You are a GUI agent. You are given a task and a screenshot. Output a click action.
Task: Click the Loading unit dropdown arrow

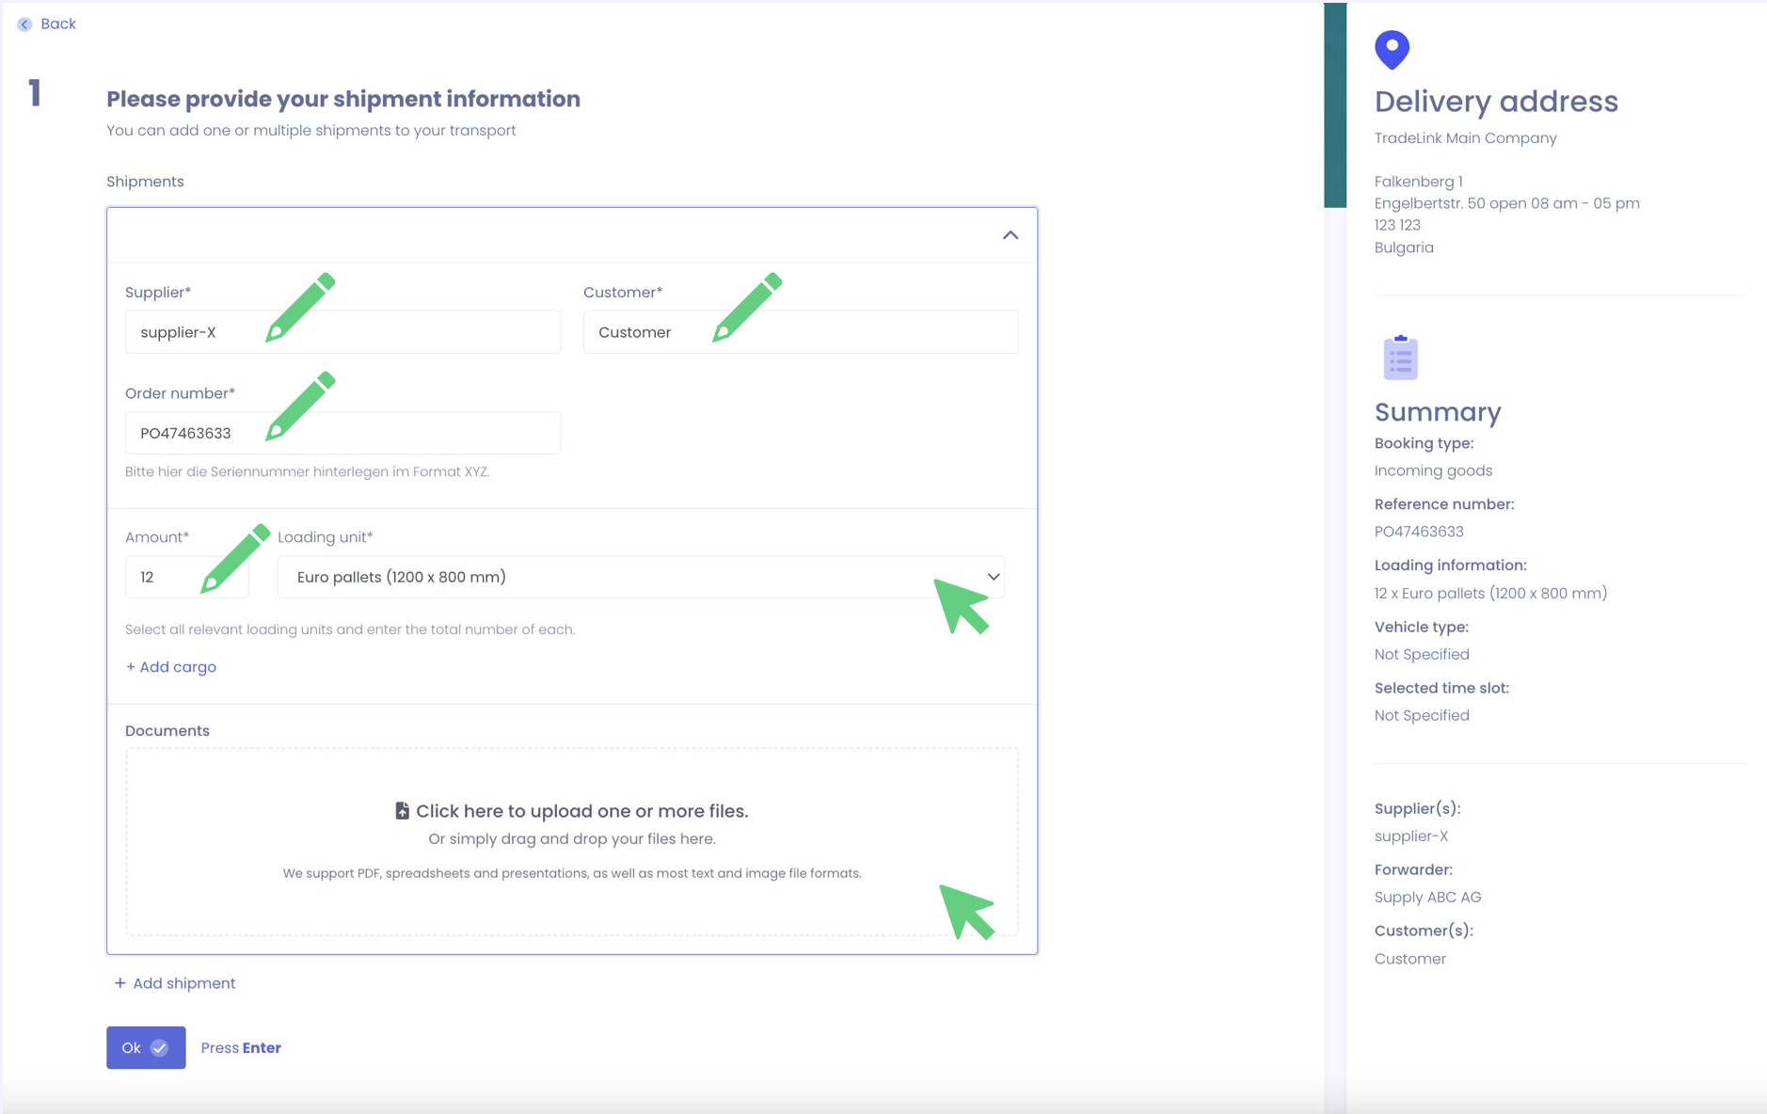[x=993, y=577]
